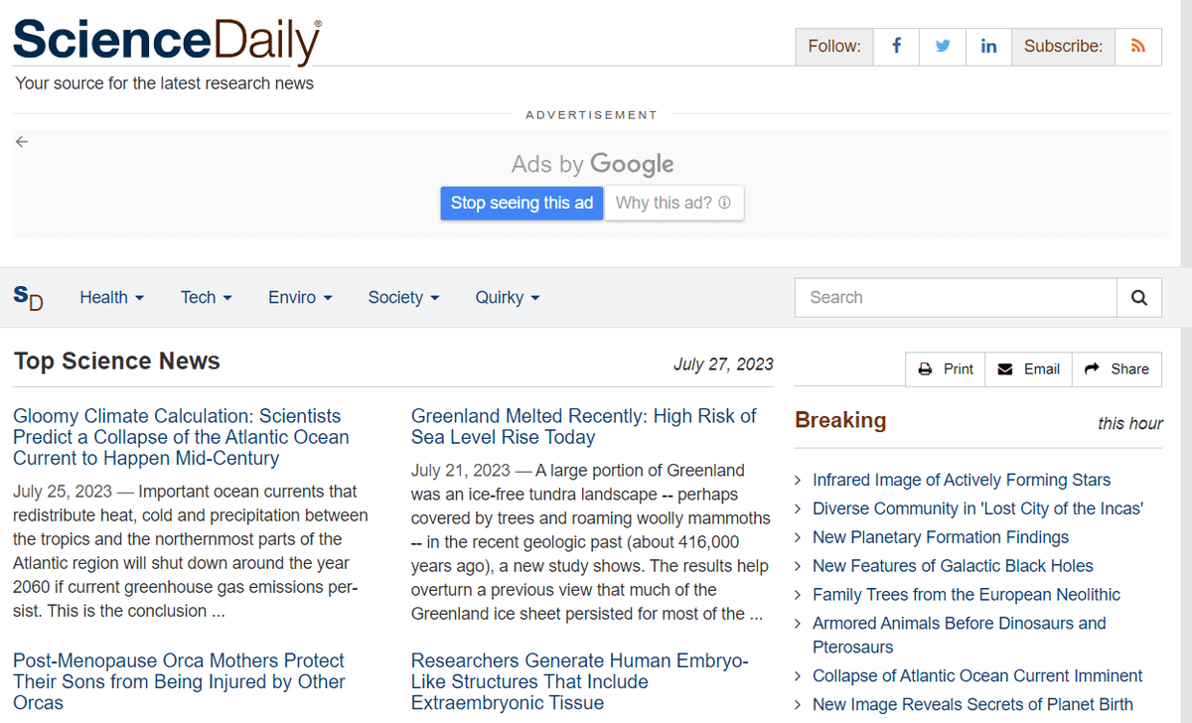The height and width of the screenshot is (723, 1192).
Task: Click the Twitter bird follow icon
Action: [x=943, y=47]
